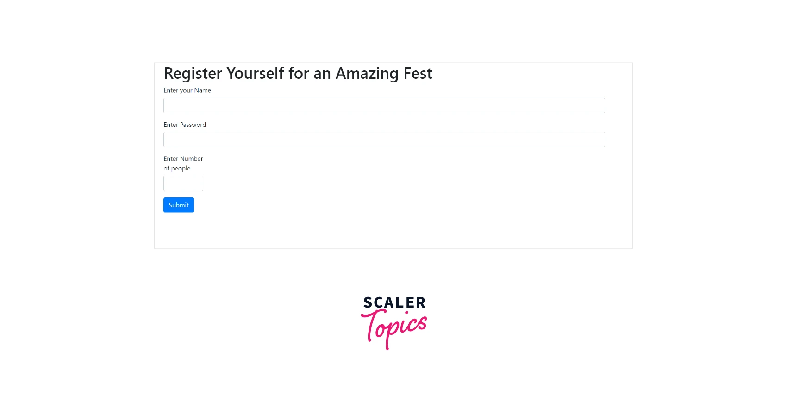This screenshot has width=787, height=396.
Task: Click the "of people" label line
Action: coord(177,168)
